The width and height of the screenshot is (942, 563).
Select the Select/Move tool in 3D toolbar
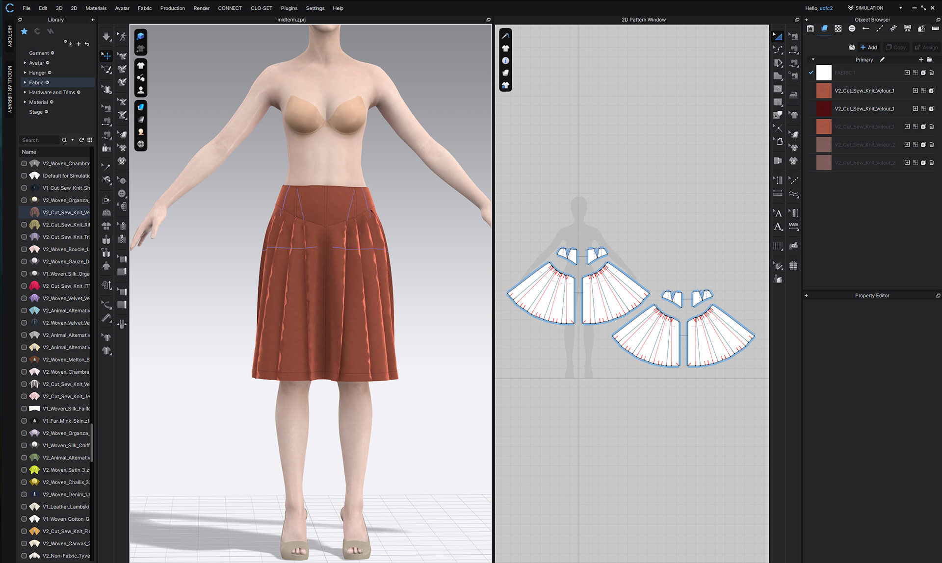tap(106, 55)
